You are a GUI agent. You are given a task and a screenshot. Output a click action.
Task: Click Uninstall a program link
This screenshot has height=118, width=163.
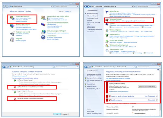pos(21,41)
